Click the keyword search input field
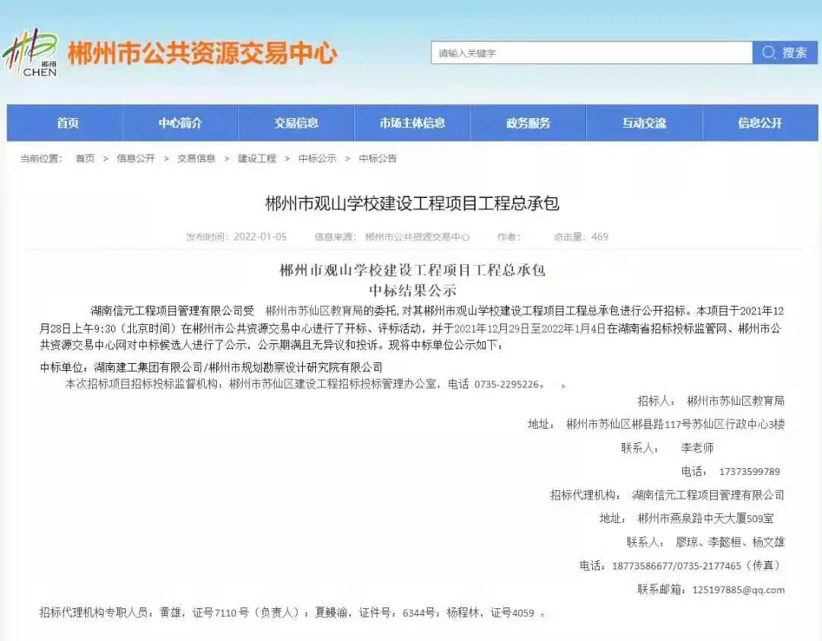 click(x=594, y=53)
